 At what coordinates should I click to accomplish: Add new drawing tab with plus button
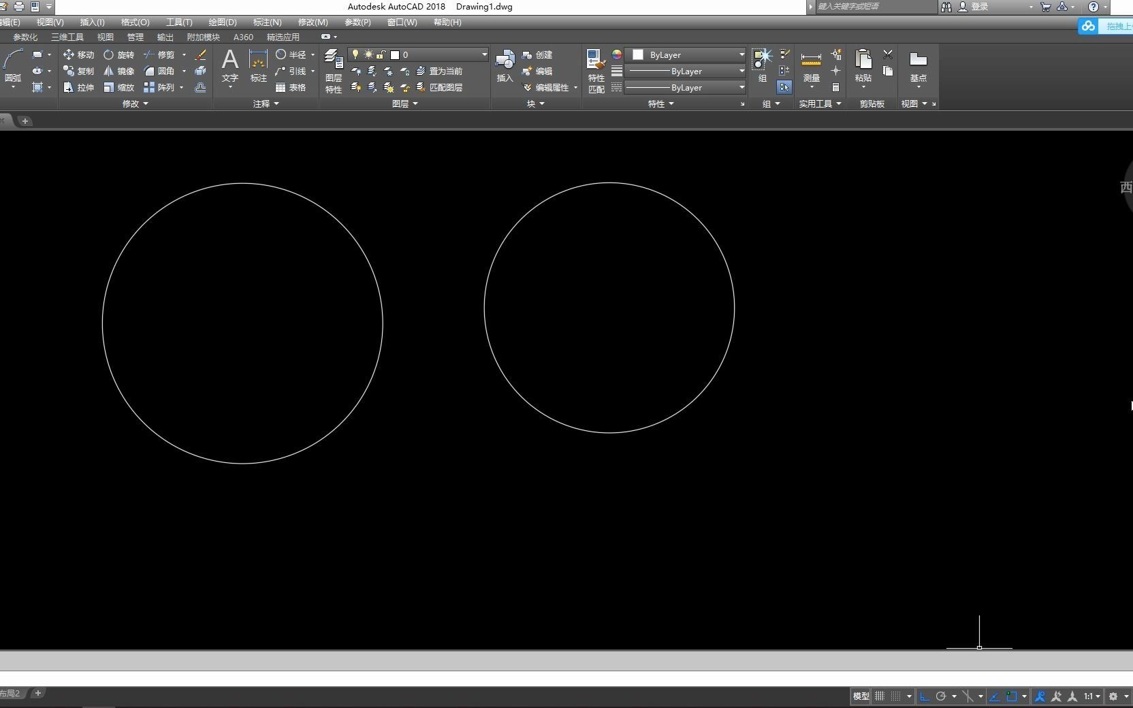coord(25,120)
